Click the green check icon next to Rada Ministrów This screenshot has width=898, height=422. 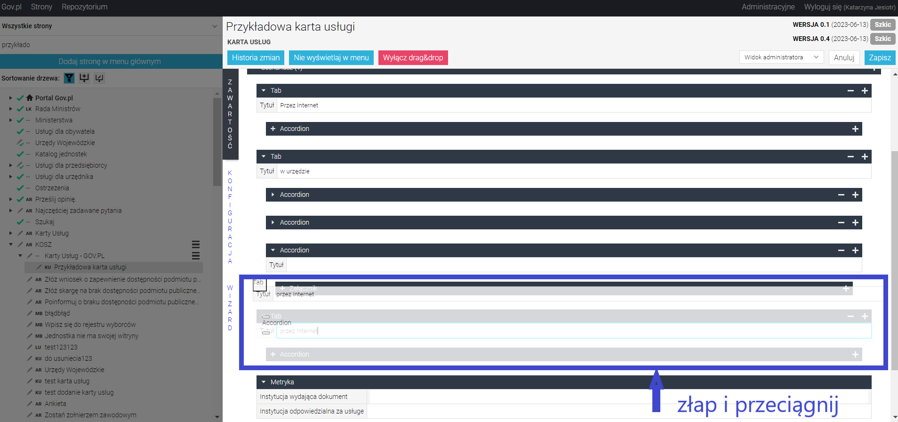(20, 109)
